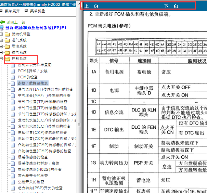The image size is (207, 193).
Task: Open the PCM的检查 page
Action: point(28,77)
